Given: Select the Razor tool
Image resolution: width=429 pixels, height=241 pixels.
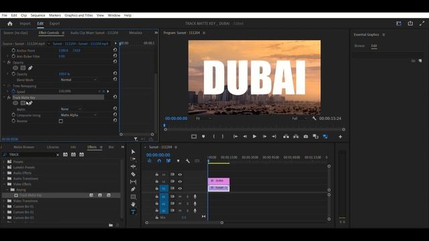Looking at the screenshot, I should [x=133, y=174].
